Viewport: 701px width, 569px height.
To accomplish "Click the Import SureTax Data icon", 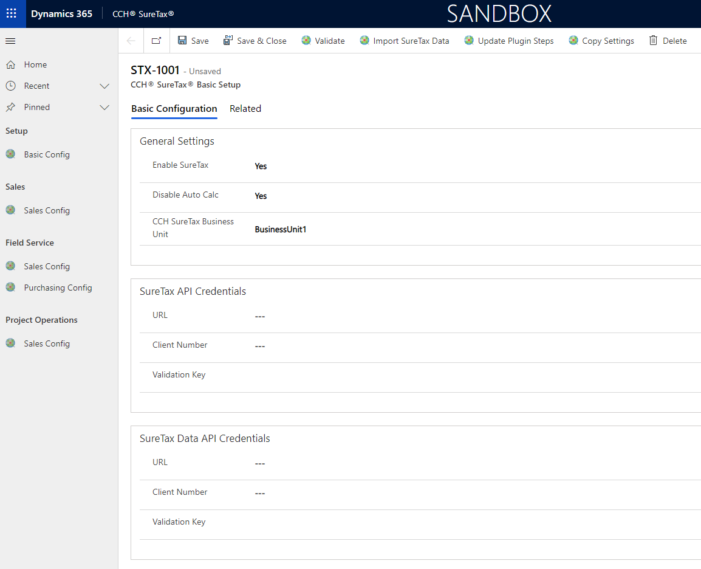I will tap(364, 41).
